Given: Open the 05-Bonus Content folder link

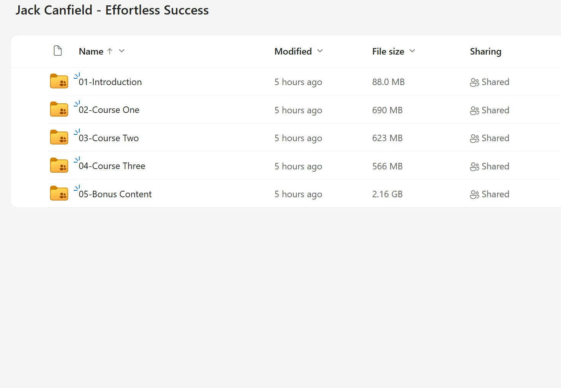Looking at the screenshot, I should (115, 194).
